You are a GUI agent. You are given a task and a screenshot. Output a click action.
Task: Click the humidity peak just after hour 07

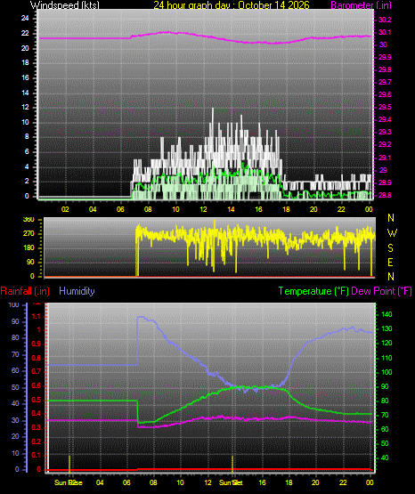click(x=141, y=317)
